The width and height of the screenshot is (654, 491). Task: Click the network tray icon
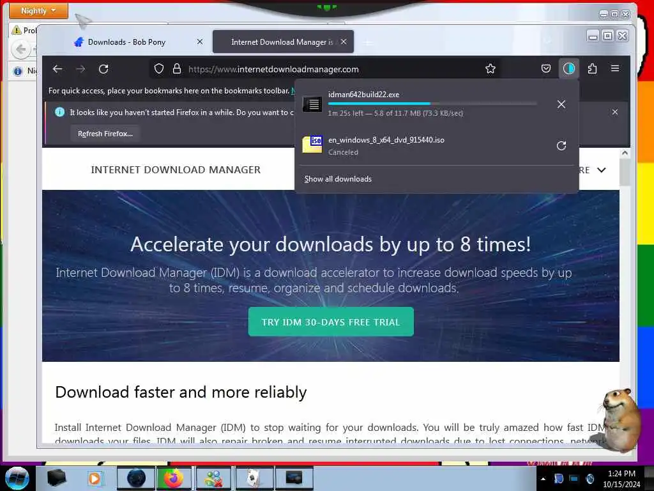574,478
